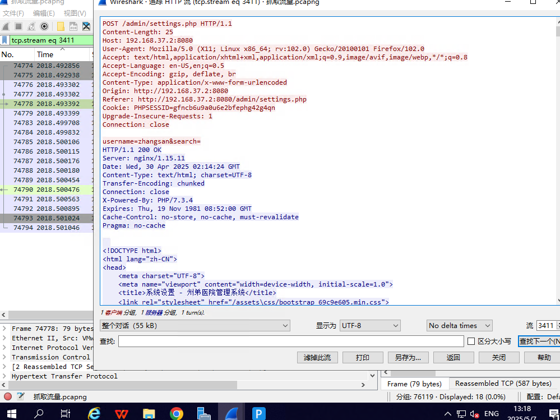Screen dimensions: 560x420
Task: Expand the Hypertext Transfer Protocol node
Action: [4, 376]
